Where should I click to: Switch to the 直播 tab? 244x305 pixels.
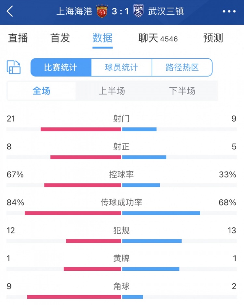[18, 38]
